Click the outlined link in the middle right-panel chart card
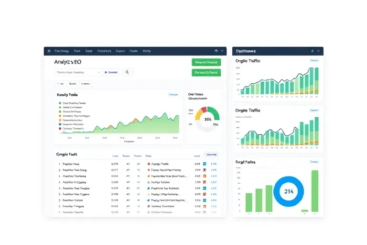Screen dimensions: 367x245 [x=314, y=110]
